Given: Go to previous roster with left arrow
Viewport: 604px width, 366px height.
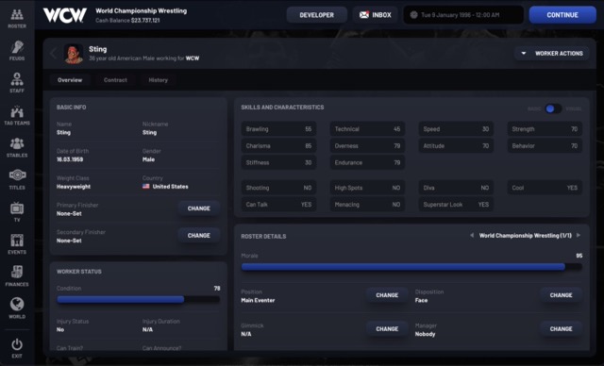Looking at the screenshot, I should coord(472,235).
